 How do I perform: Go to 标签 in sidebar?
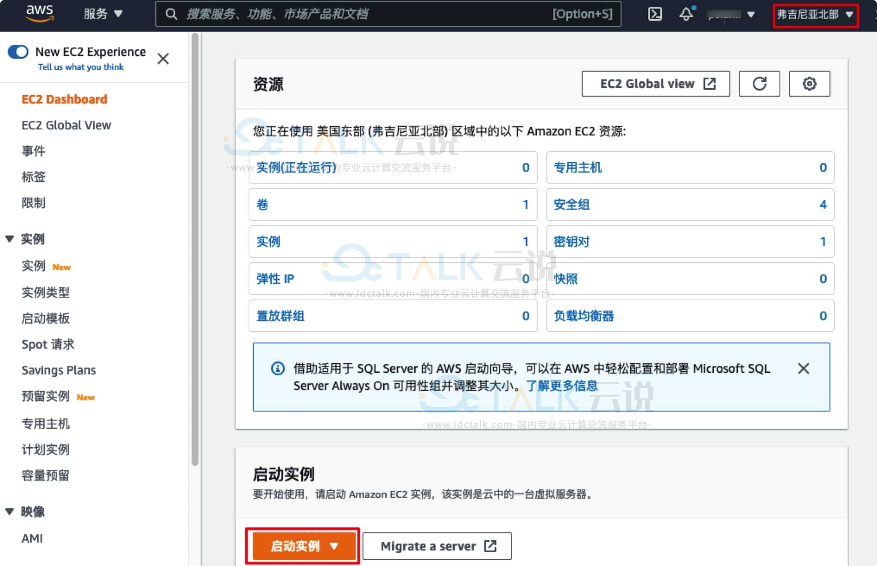(x=34, y=177)
